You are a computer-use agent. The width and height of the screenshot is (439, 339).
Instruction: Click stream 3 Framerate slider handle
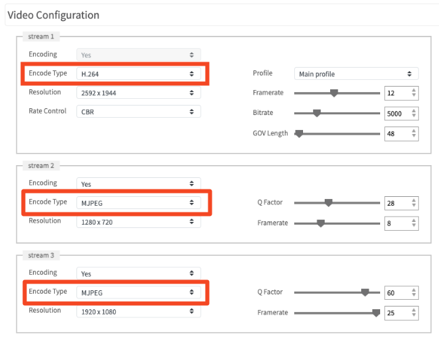376,313
